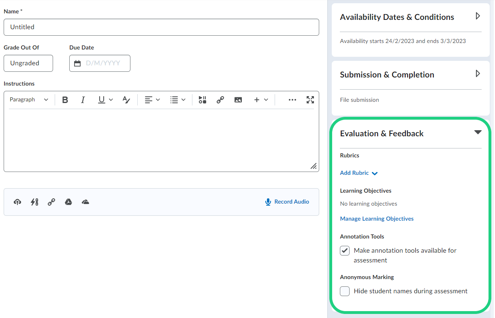Toggle bold formatting in Instructions editor
The image size is (495, 318).
65,100
